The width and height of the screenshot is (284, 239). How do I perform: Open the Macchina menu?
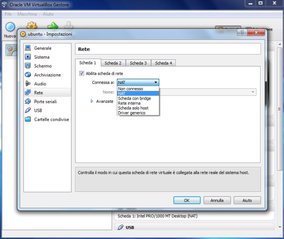tap(27, 14)
